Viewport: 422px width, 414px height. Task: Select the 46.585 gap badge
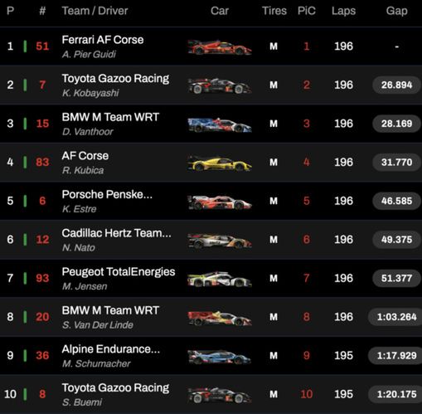click(396, 201)
